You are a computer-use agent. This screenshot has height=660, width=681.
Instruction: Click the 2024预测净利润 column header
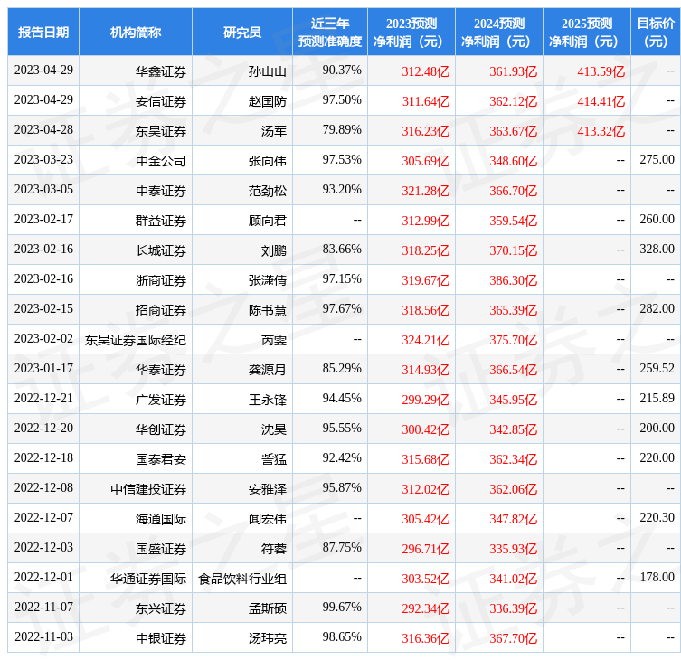coord(499,33)
